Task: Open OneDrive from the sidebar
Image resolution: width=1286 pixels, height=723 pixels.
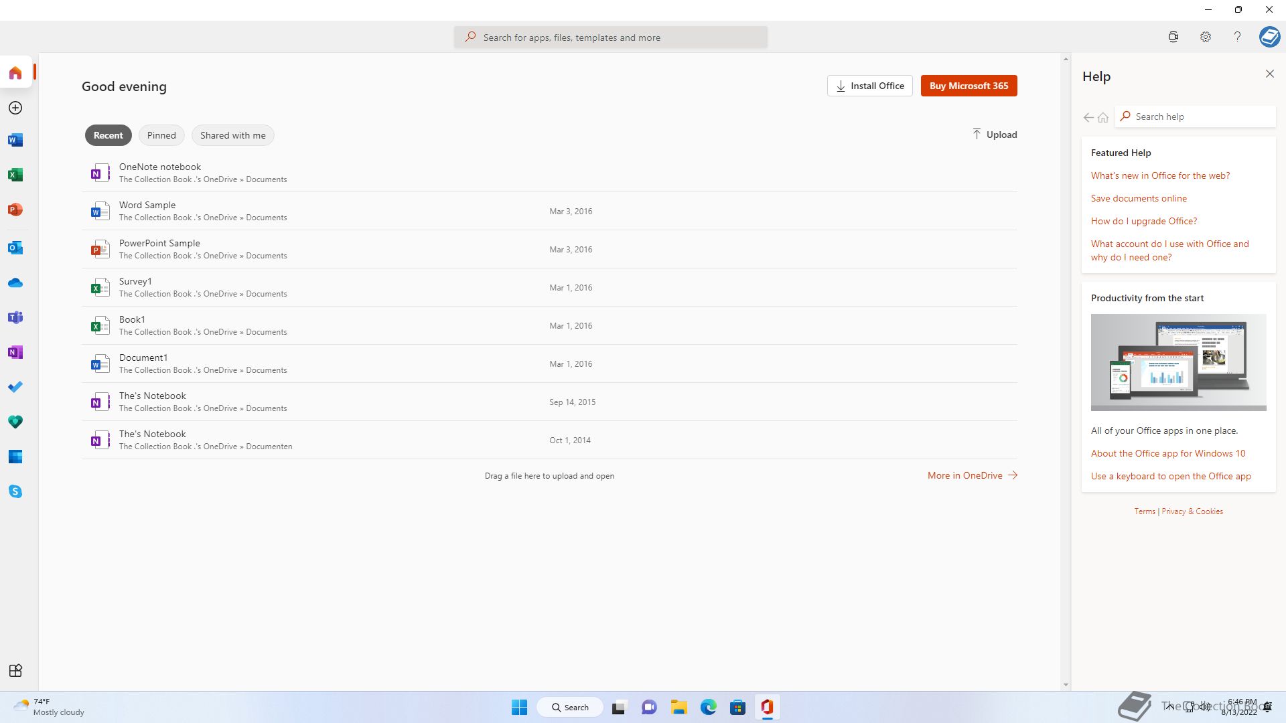Action: point(15,283)
